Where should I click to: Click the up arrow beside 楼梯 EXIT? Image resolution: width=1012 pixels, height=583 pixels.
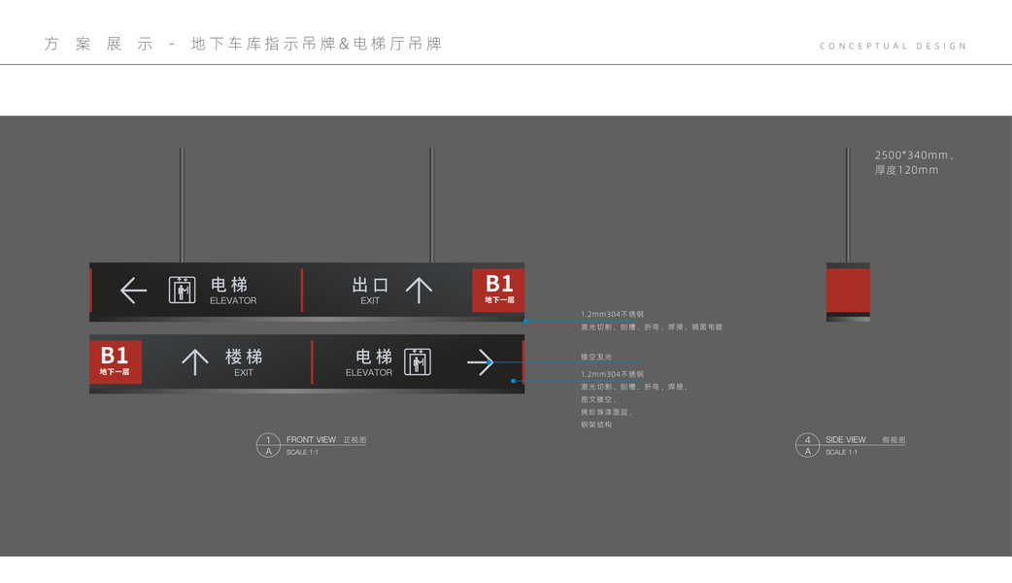[x=195, y=362]
